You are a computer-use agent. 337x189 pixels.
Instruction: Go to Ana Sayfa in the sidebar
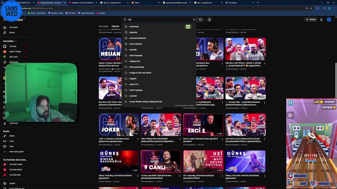[14, 27]
